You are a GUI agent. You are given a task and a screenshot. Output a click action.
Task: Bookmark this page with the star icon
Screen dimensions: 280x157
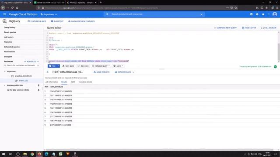pos(236,8)
